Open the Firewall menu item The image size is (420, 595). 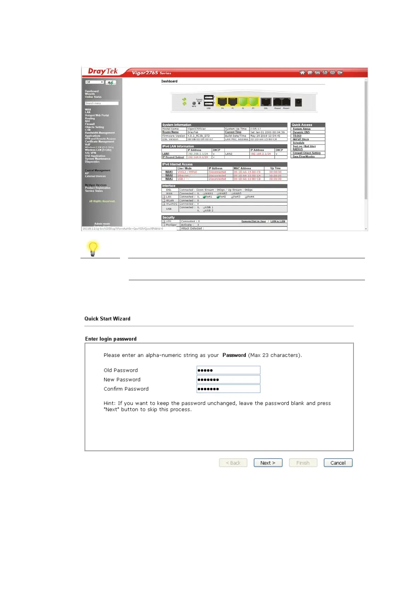pos(90,124)
